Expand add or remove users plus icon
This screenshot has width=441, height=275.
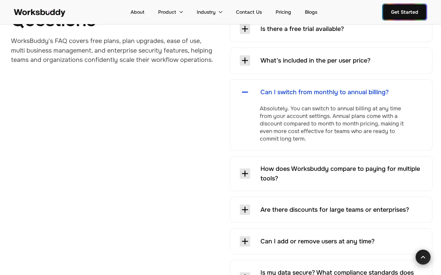click(x=245, y=241)
